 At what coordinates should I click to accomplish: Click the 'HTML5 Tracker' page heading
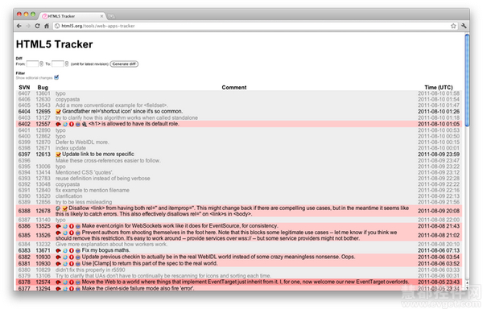click(54, 44)
